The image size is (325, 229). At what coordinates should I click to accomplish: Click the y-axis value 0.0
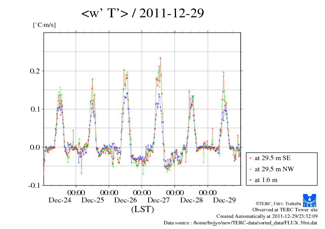click(x=35, y=147)
